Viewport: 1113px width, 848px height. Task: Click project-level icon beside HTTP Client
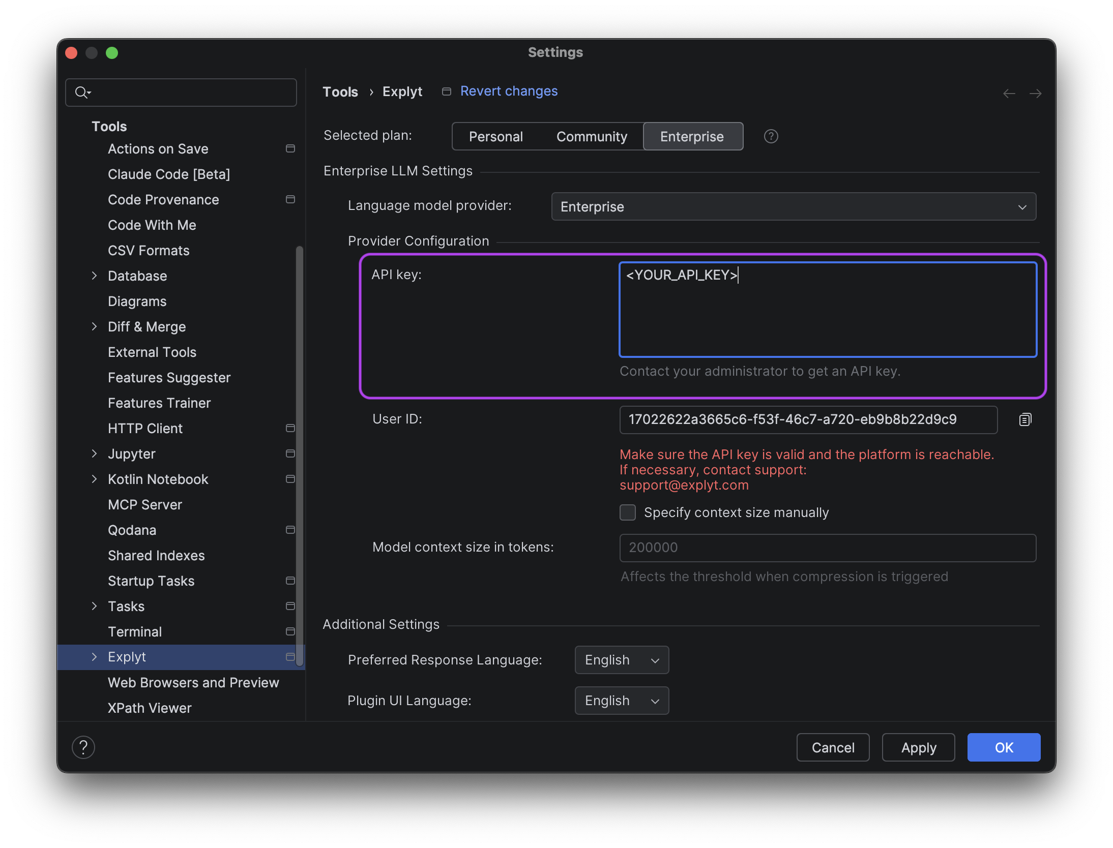pyautogui.click(x=290, y=428)
